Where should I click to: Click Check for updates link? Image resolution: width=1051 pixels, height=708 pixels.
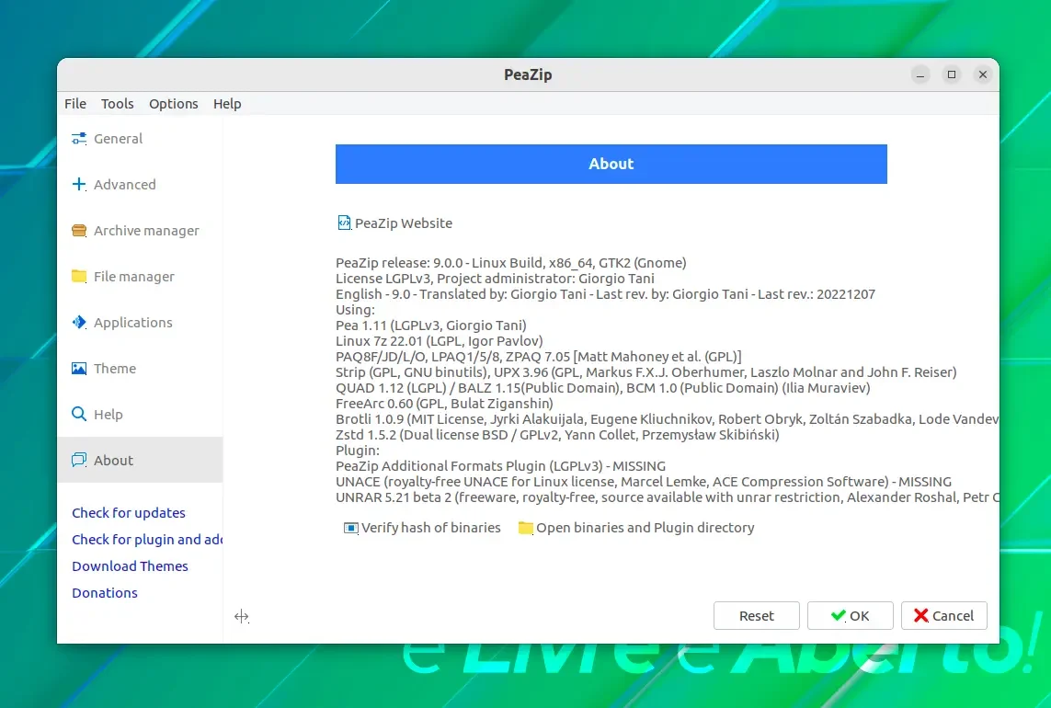tap(129, 513)
